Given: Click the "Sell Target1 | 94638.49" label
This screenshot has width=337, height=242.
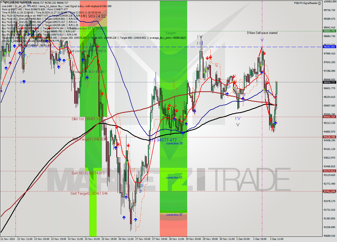Looking at the screenshot, I should pos(90,139).
